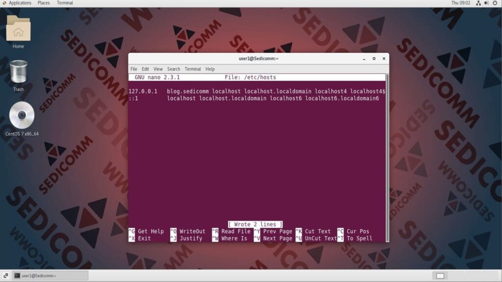This screenshot has height=282, width=502.
Task: Click the power icon in top panel
Action: point(496,3)
